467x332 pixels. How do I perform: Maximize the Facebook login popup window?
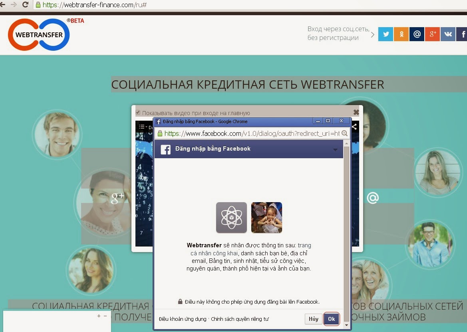328,121
